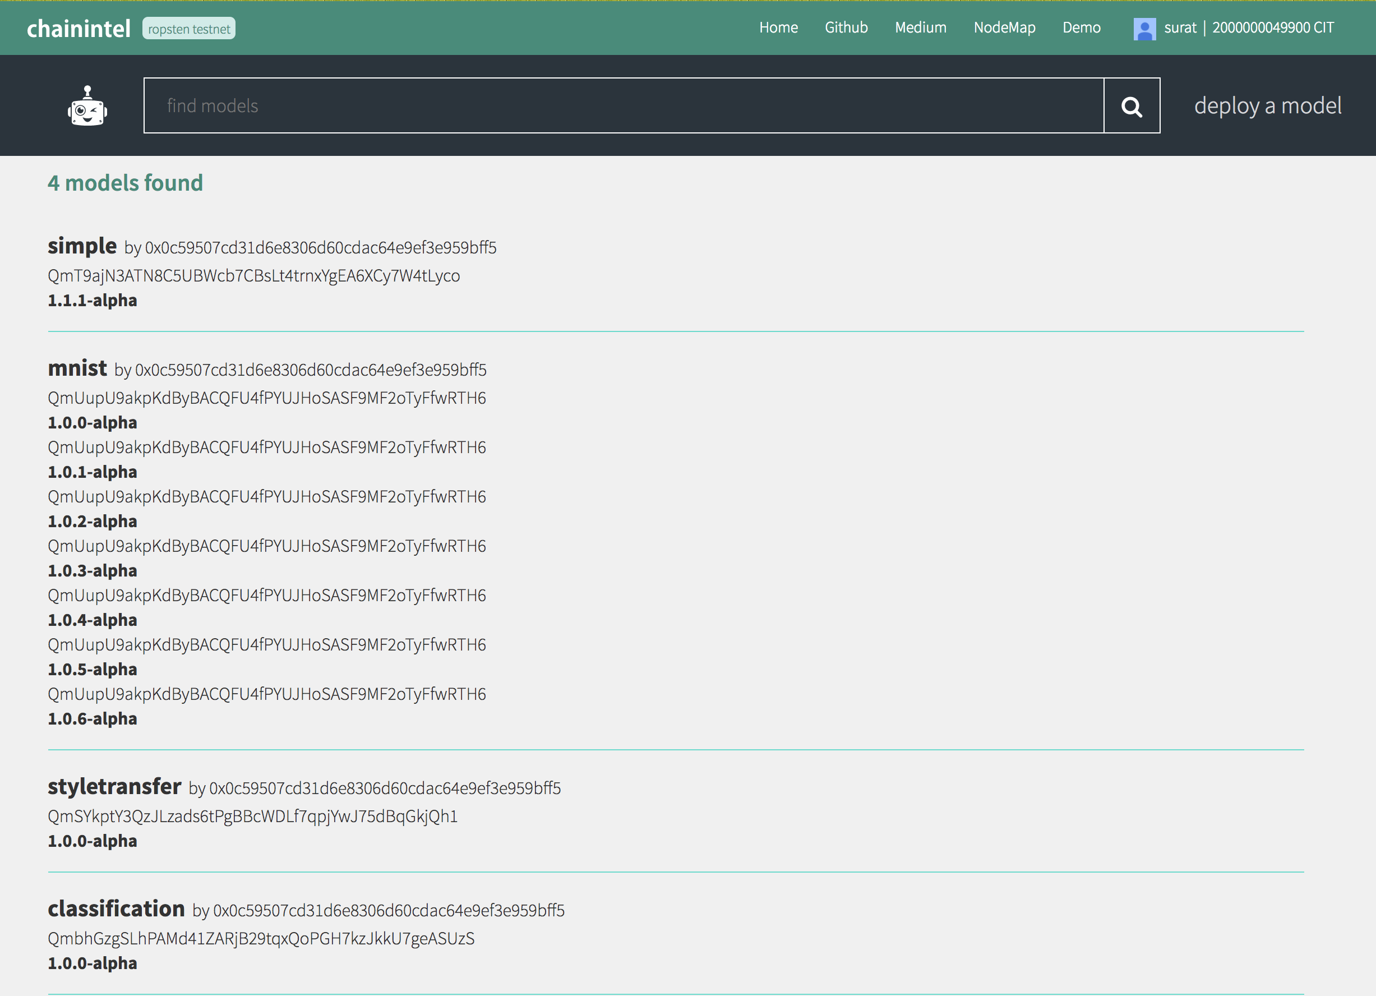This screenshot has width=1376, height=996.
Task: Open the styletransfer model title
Action: (x=114, y=786)
